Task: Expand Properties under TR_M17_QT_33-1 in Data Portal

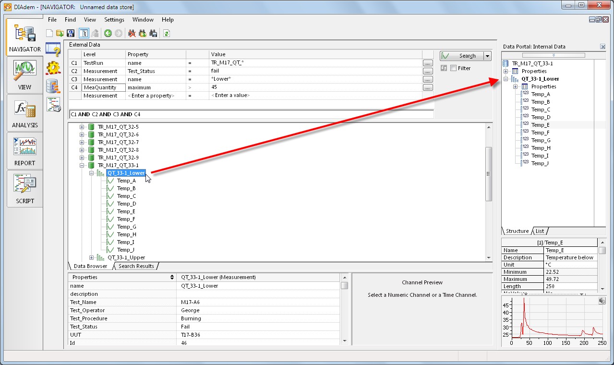Action: point(506,71)
